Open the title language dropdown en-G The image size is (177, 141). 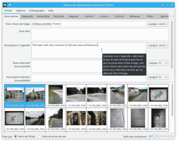[158, 24]
